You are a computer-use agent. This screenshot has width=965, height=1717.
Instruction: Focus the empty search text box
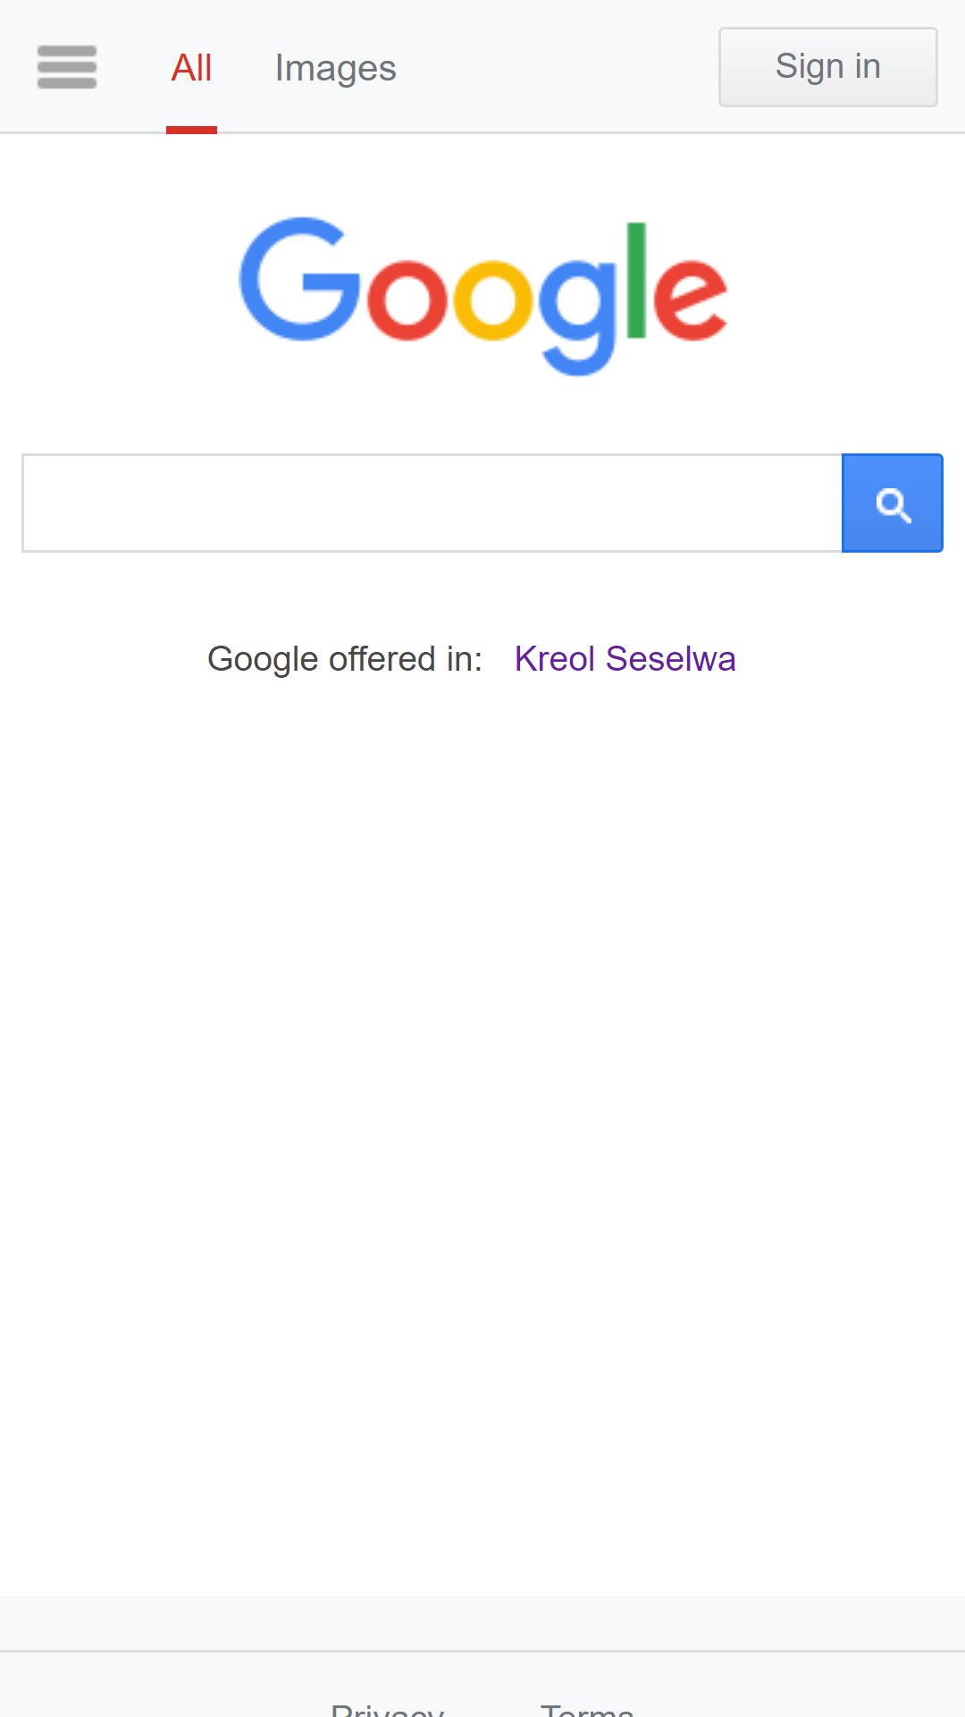coord(432,503)
